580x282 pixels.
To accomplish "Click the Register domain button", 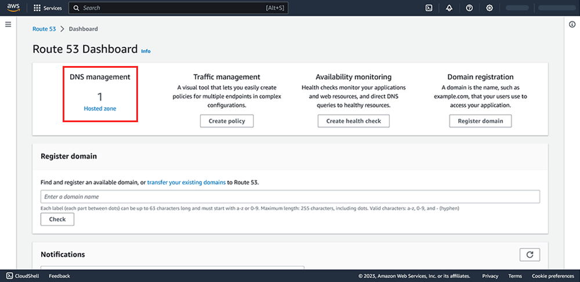I will coord(480,121).
